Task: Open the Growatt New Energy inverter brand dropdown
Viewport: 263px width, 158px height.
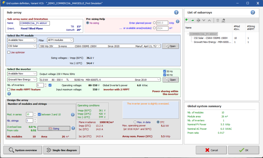Action: 22,80
